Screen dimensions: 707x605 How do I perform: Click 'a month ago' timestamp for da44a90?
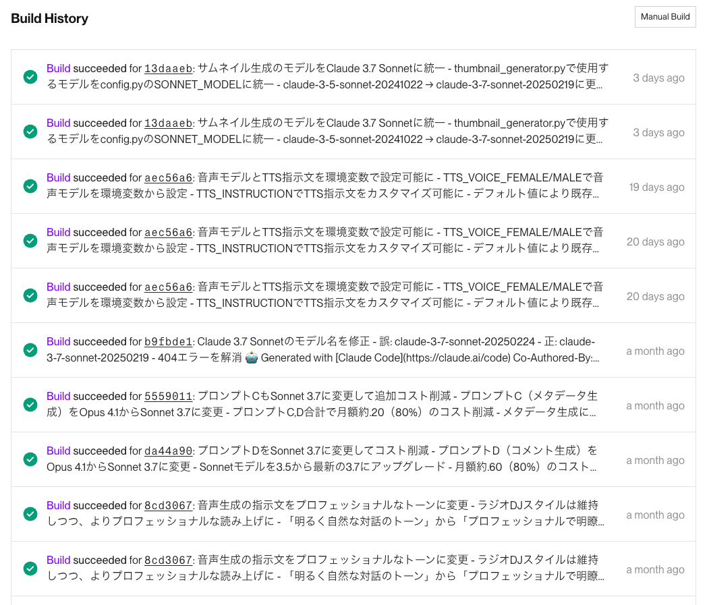tap(655, 460)
